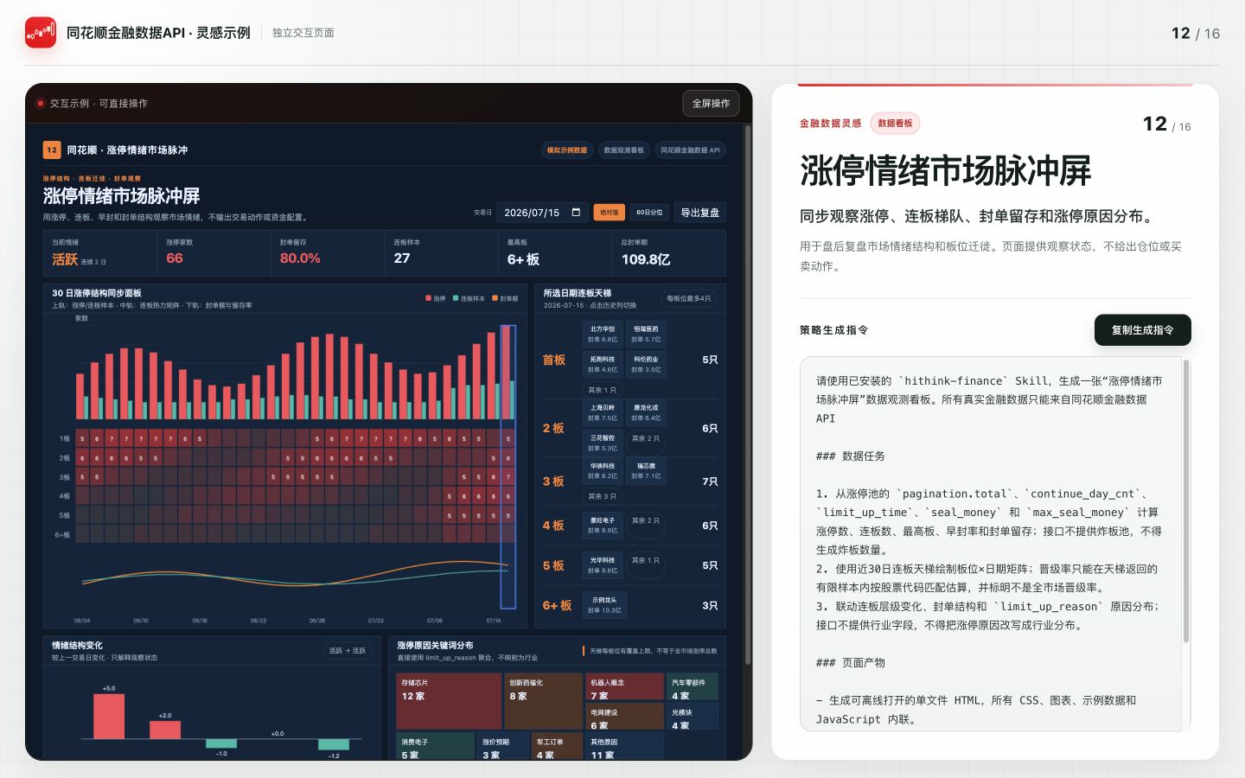Click the 其他原因 11 家 treemap tile
The height and width of the screenshot is (778, 1245).
point(624,746)
